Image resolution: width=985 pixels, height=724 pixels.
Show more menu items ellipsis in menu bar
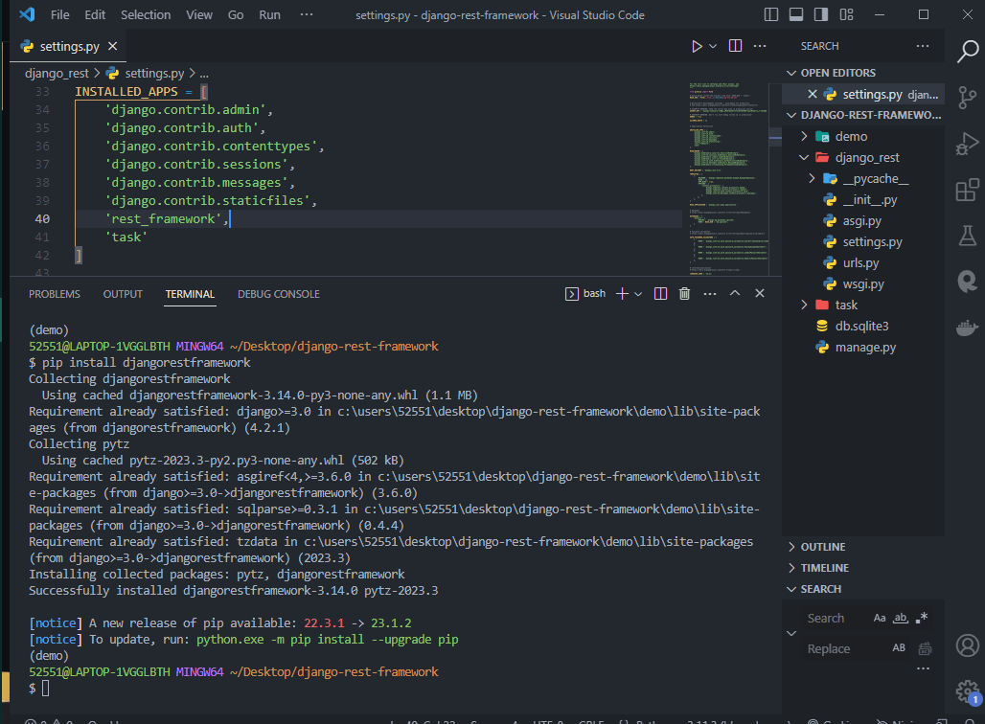(x=307, y=14)
